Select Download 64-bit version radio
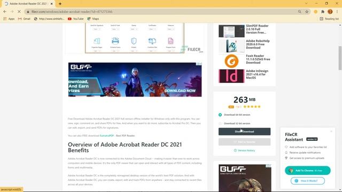The width and height of the screenshot is (342, 192). pos(220,115)
